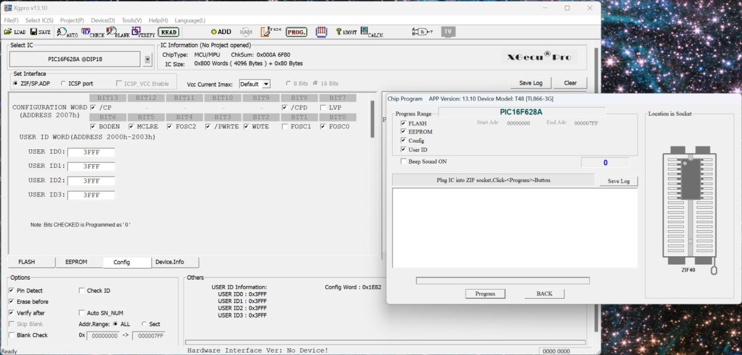This screenshot has width=742, height=355.
Task: Open the Device menu
Action: click(x=103, y=20)
